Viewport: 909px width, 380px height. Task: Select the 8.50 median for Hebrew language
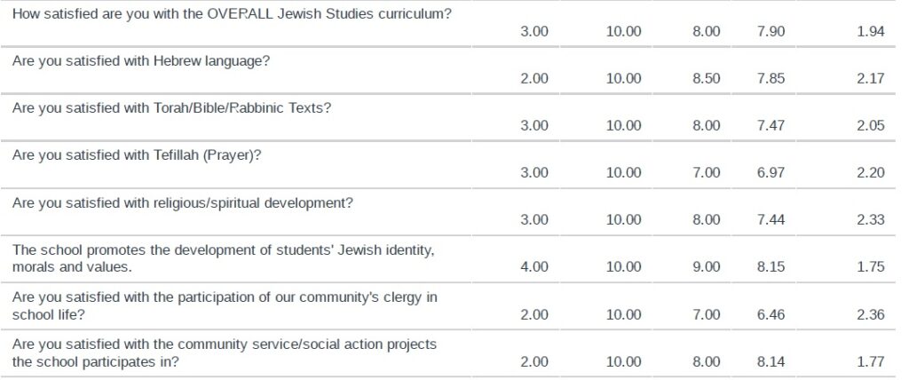(x=706, y=78)
